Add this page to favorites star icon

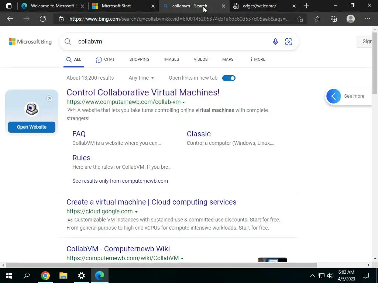pyautogui.click(x=300, y=19)
